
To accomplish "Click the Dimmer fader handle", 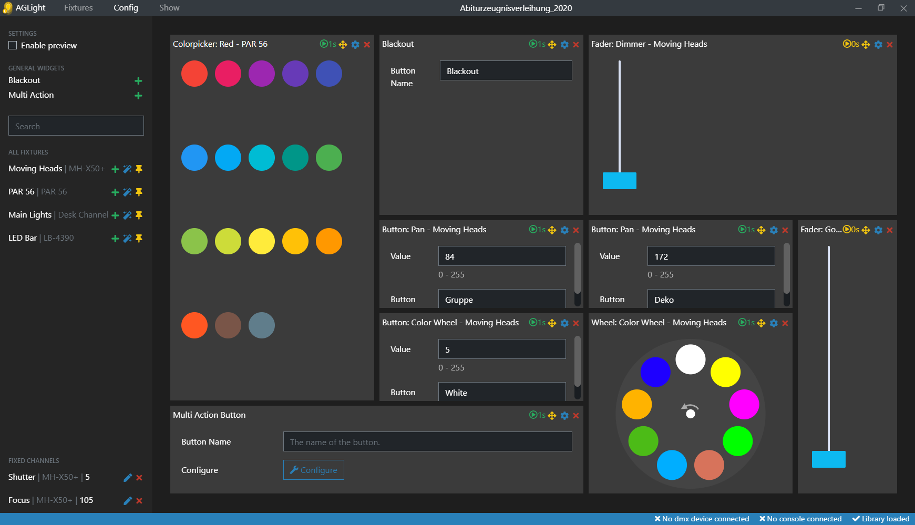I will click(620, 181).
